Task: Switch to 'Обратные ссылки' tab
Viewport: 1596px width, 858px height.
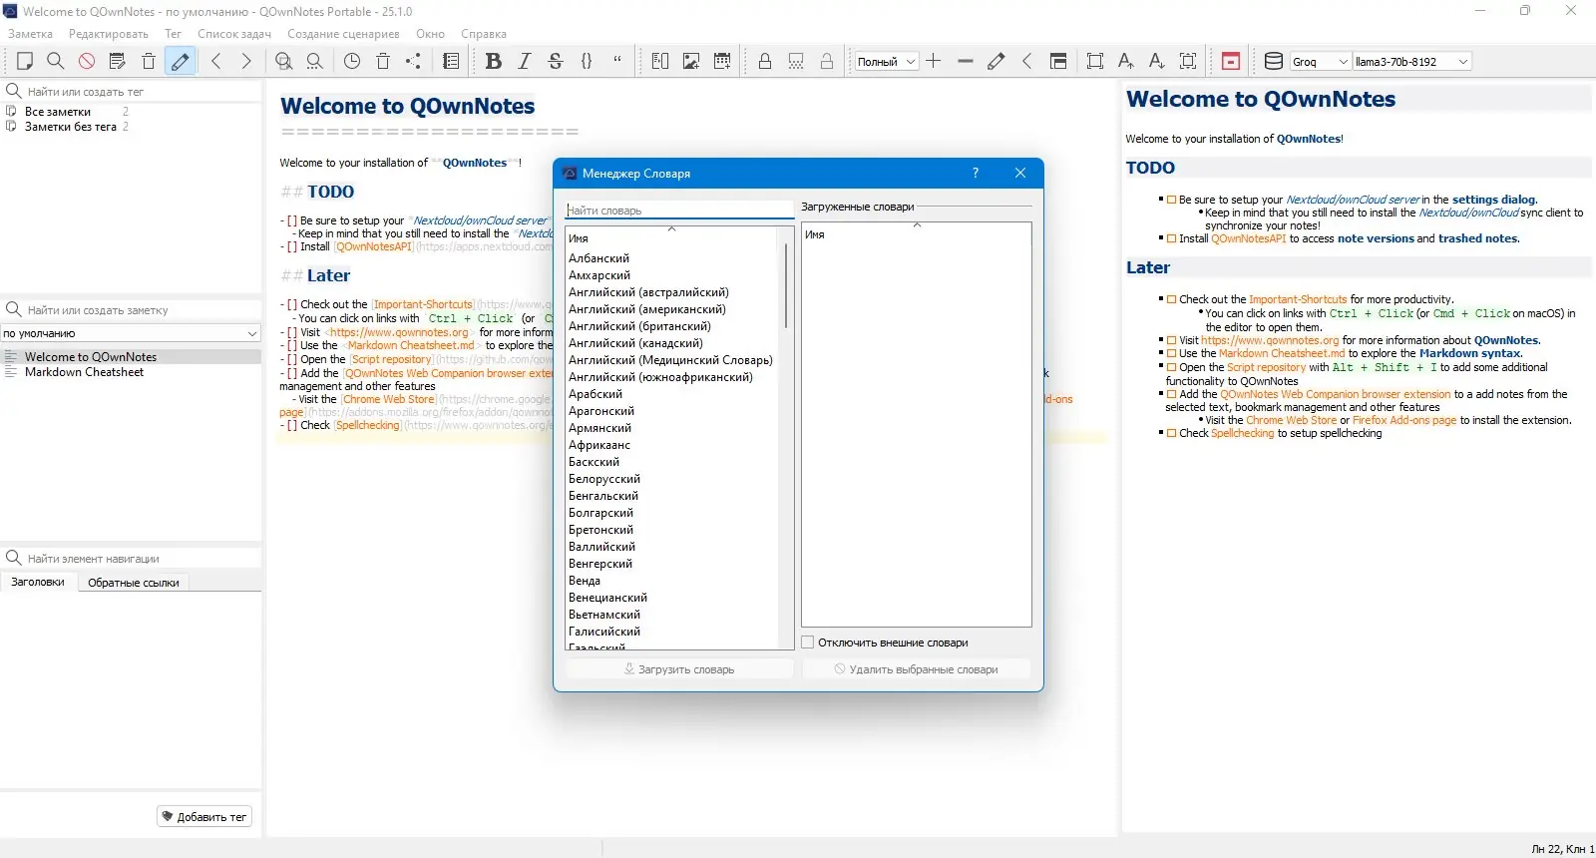Action: coord(133,583)
